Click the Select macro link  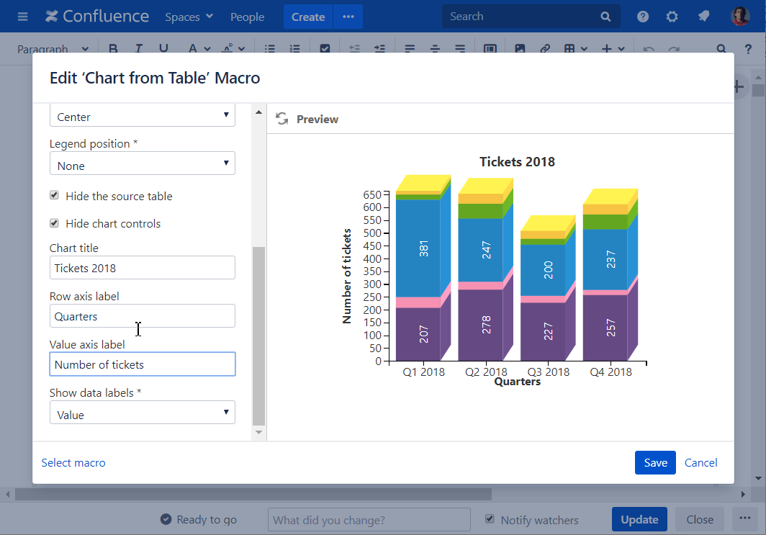pos(73,463)
